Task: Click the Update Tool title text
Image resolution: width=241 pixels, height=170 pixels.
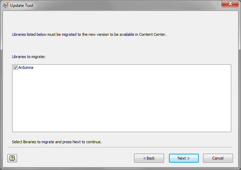Action: (22, 6)
